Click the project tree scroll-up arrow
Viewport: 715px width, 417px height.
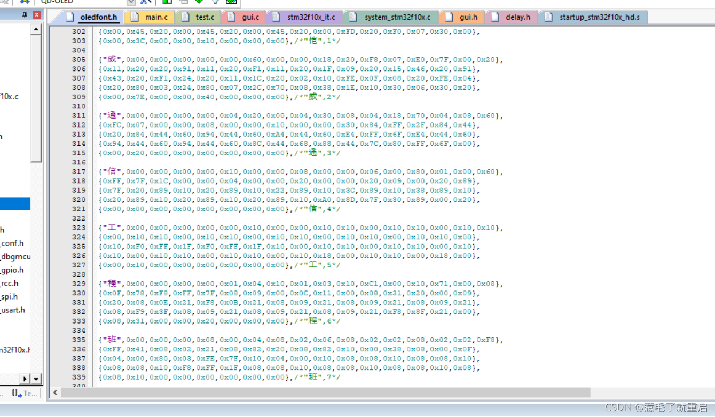pyautogui.click(x=36, y=29)
